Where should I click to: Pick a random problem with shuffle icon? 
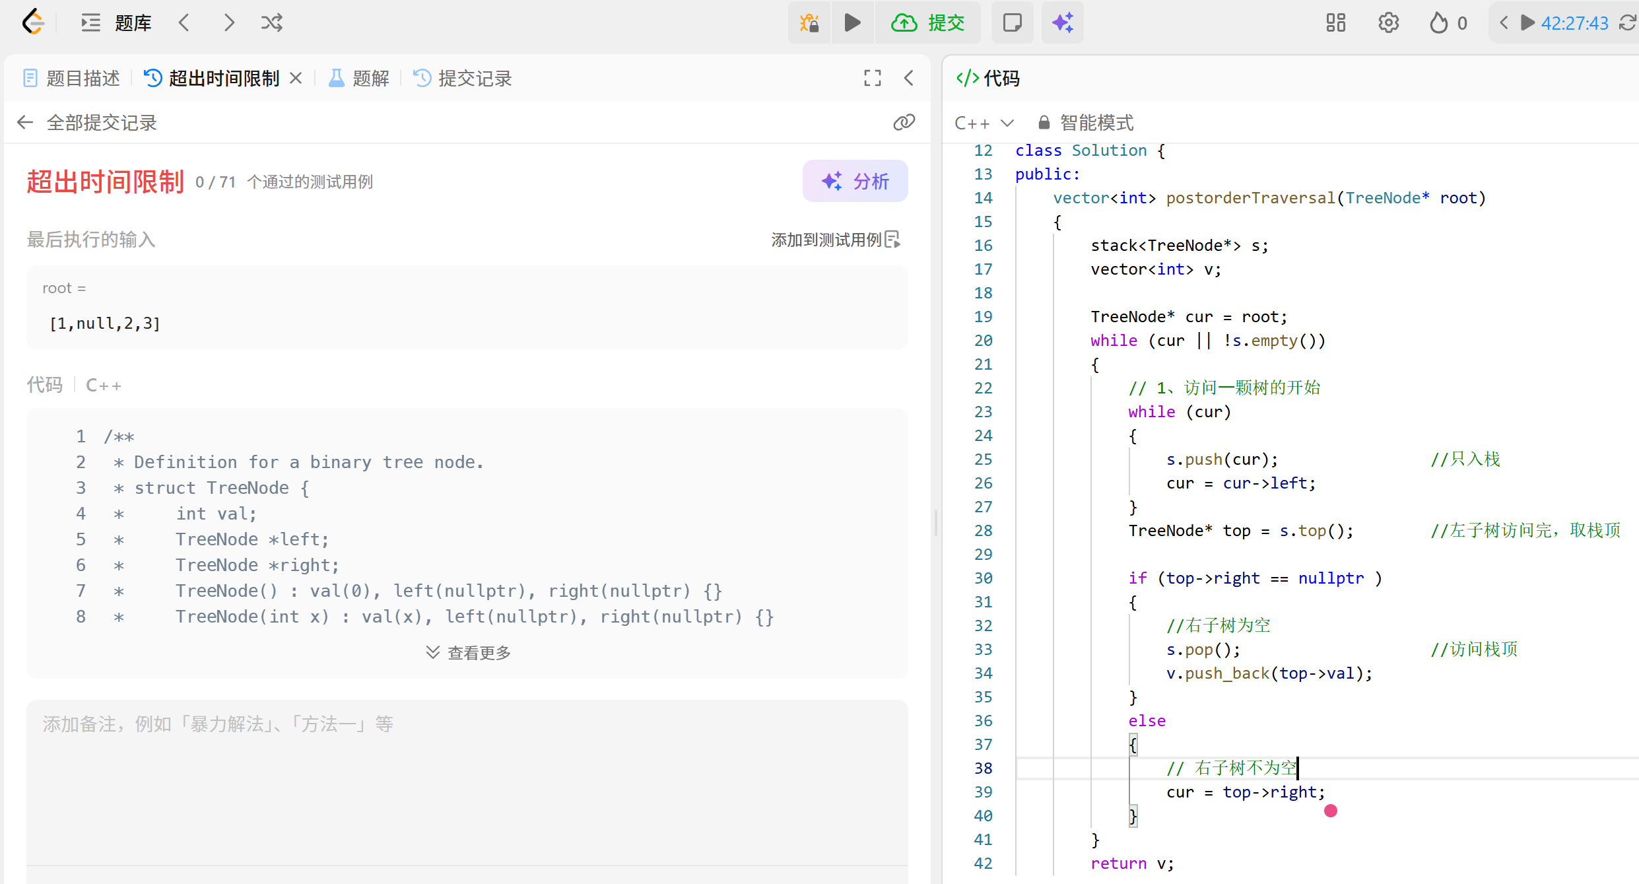(271, 22)
